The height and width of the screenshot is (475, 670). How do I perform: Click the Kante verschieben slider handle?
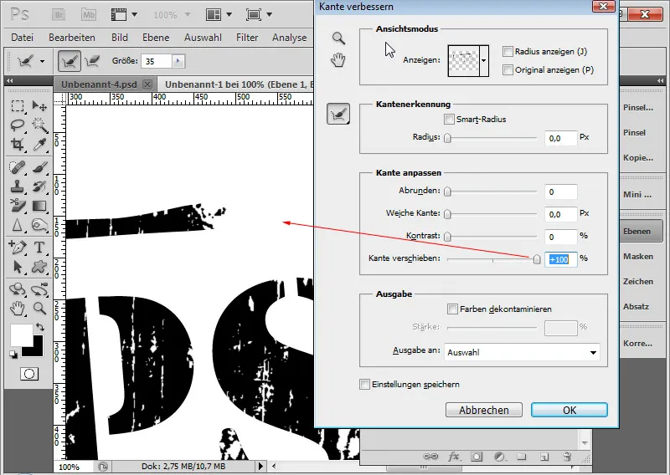[537, 259]
